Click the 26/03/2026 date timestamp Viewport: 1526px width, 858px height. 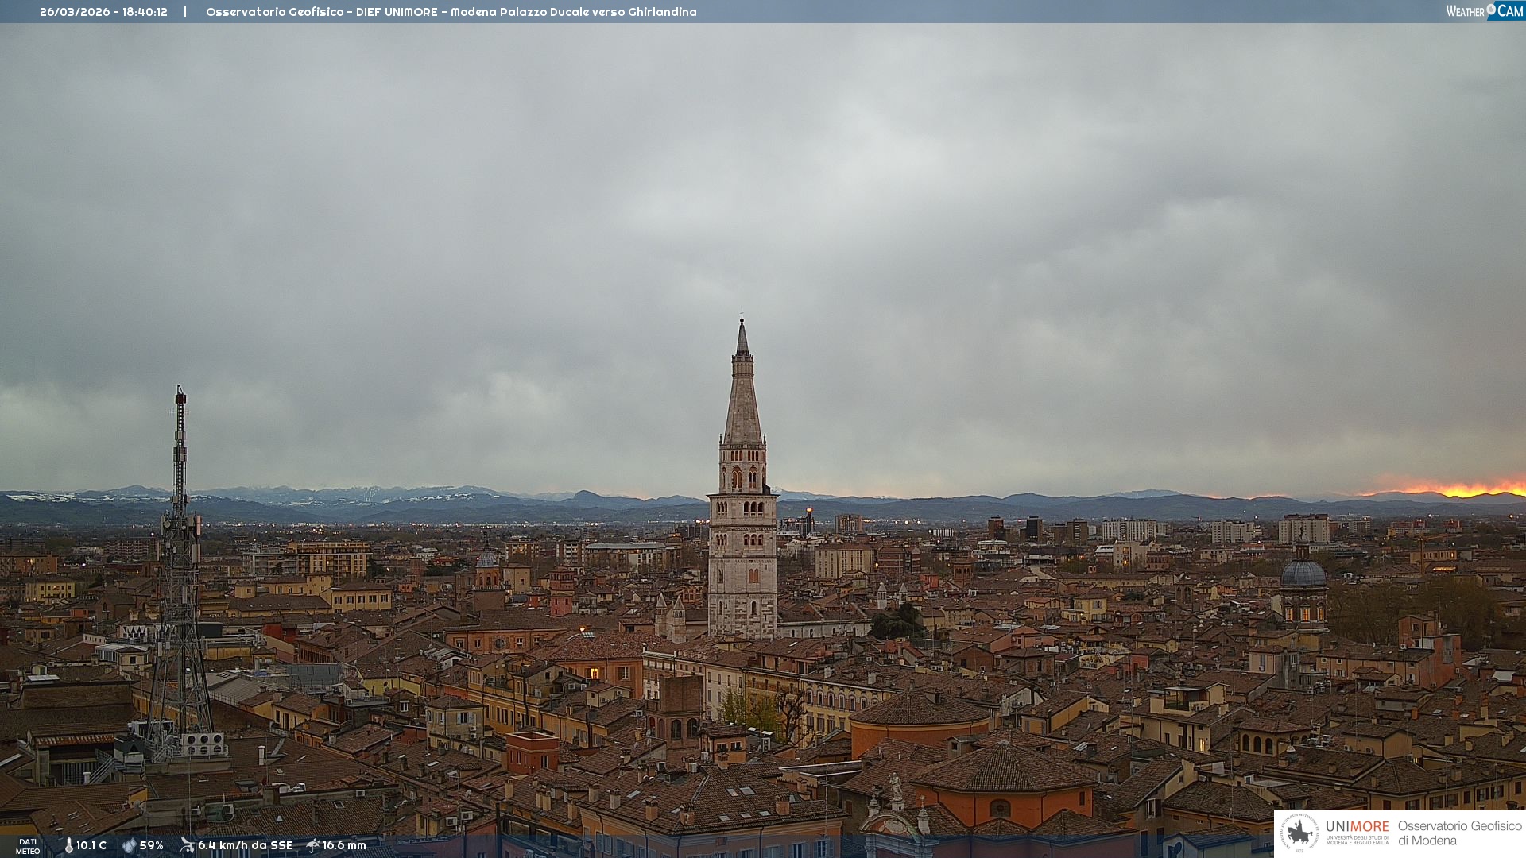click(75, 12)
